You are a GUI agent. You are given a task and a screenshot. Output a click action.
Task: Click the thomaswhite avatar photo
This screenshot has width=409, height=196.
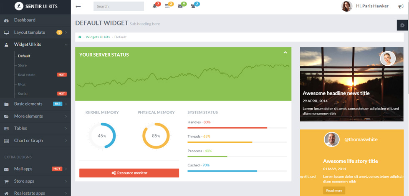click(331, 139)
